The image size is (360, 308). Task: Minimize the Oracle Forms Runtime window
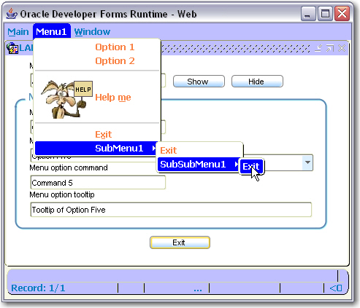tap(308, 14)
